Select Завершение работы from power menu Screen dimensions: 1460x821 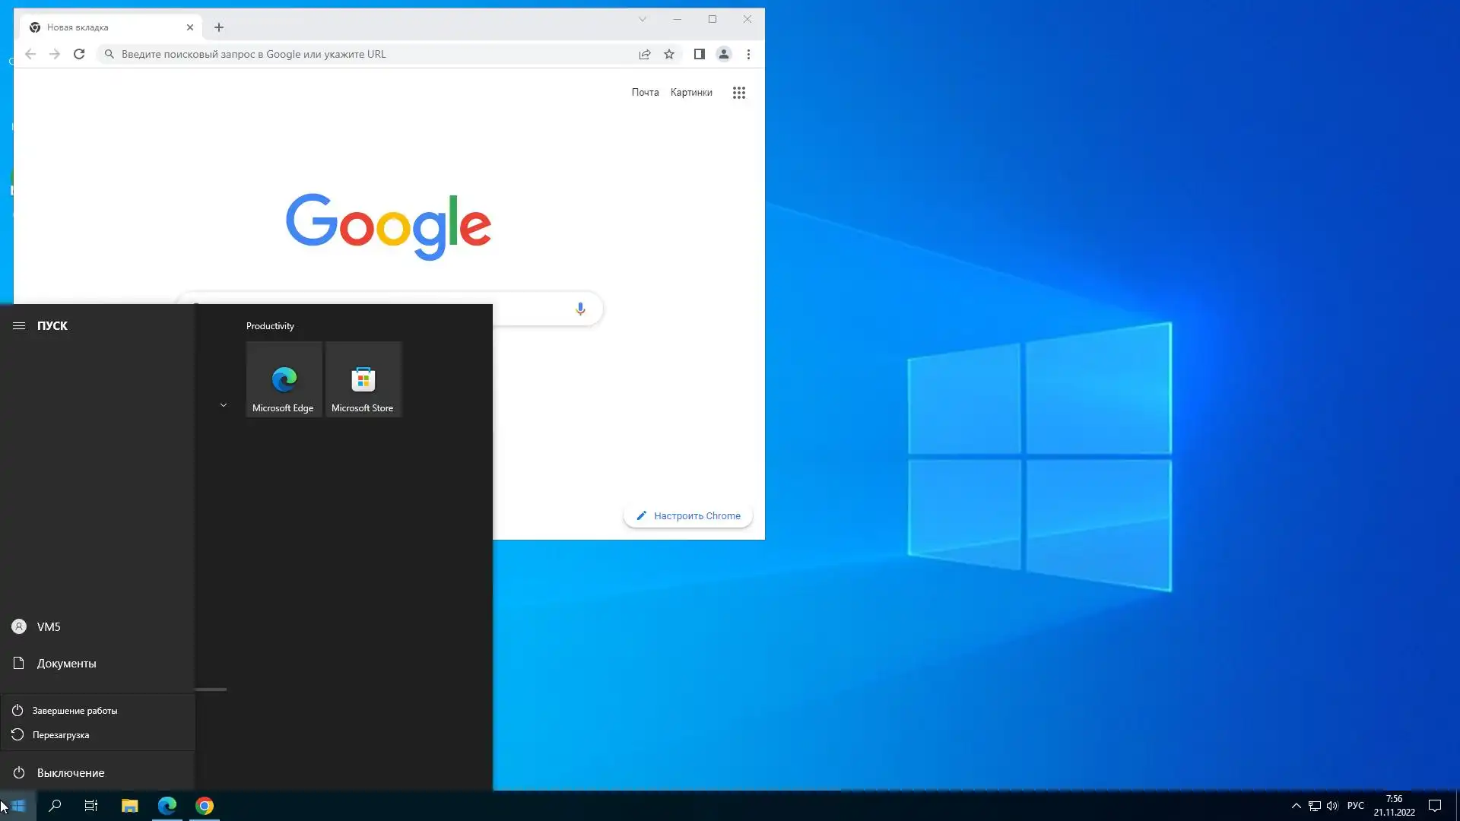[75, 711]
